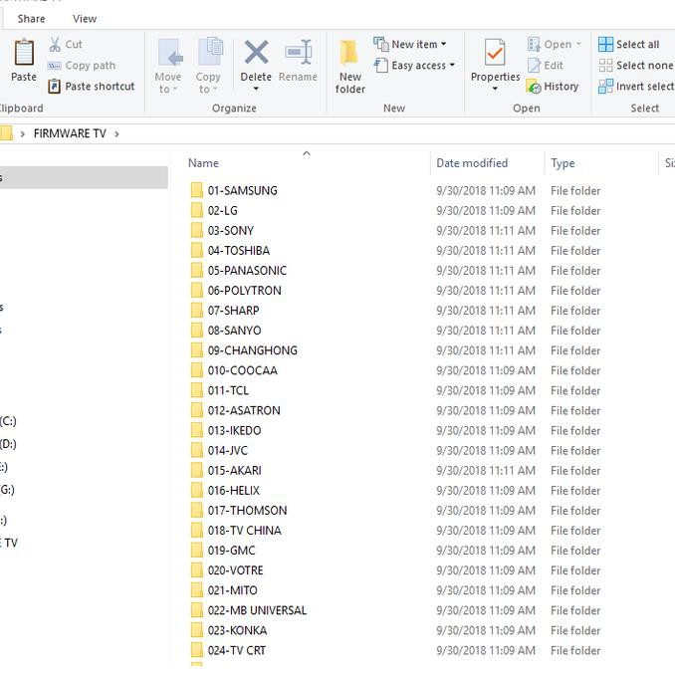Click the Copy path icon

54,66
